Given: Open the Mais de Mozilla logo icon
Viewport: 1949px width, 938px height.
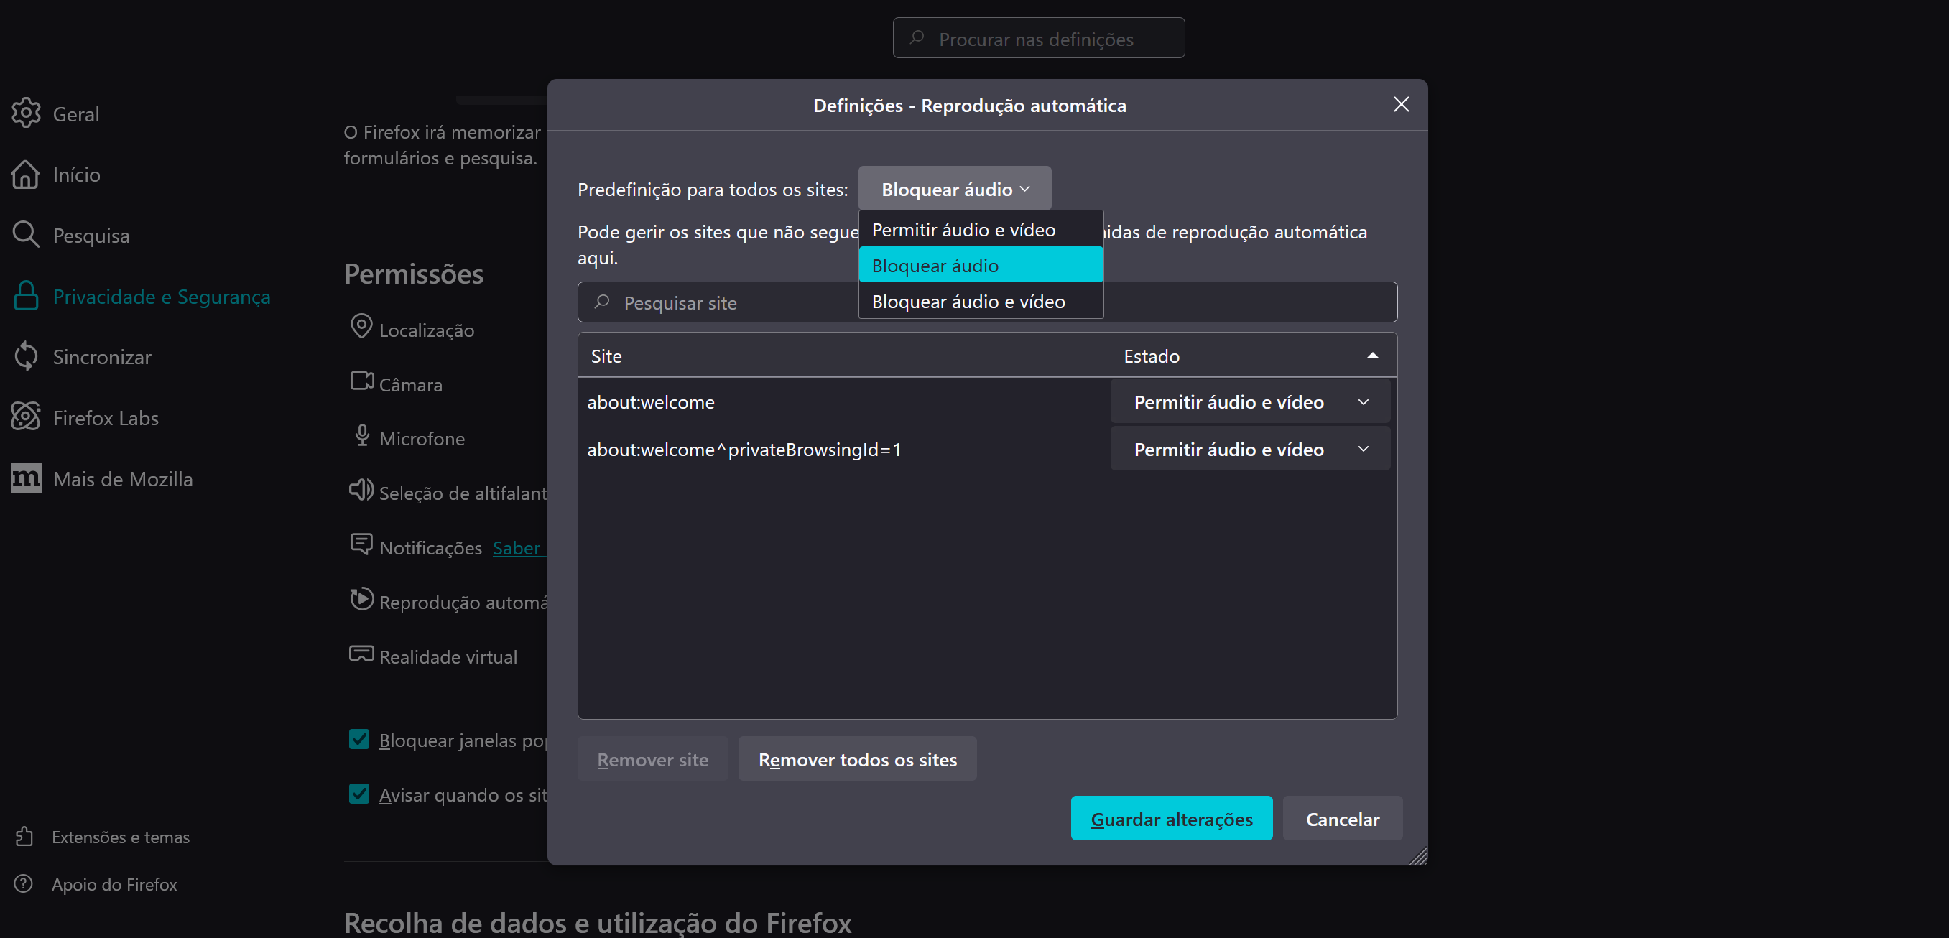Looking at the screenshot, I should [27, 478].
